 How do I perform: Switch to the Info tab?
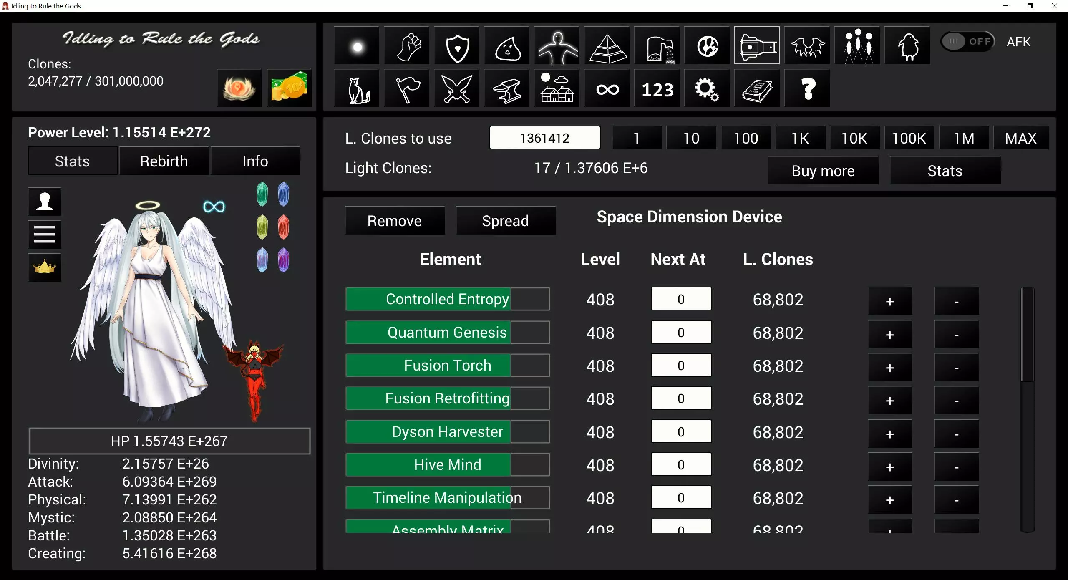(255, 161)
